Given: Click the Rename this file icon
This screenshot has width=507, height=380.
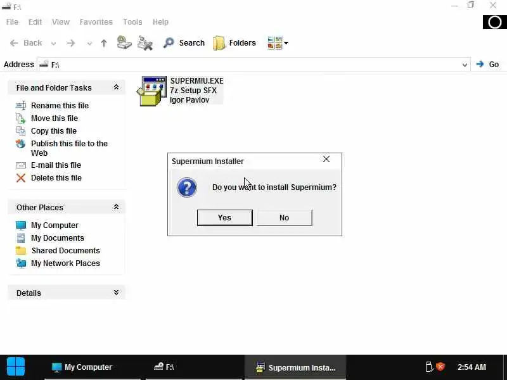Looking at the screenshot, I should [21, 105].
